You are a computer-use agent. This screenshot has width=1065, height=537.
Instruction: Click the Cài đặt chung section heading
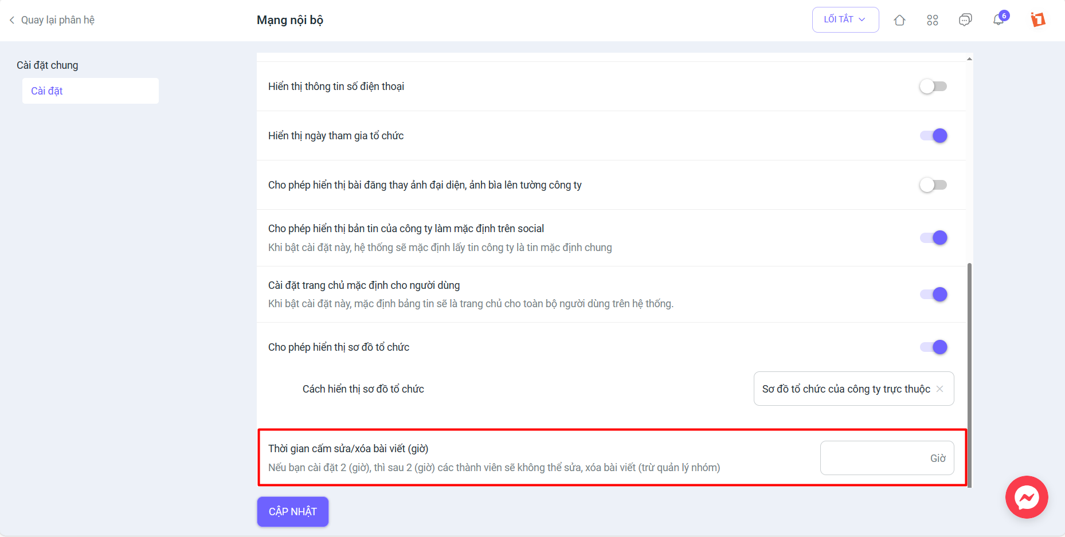(48, 65)
